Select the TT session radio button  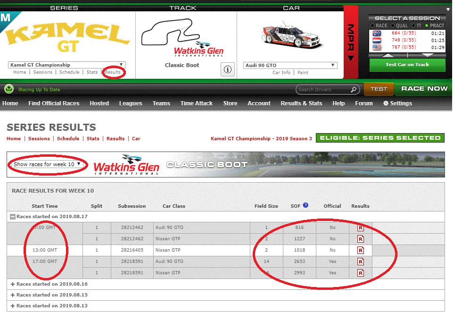click(x=413, y=25)
